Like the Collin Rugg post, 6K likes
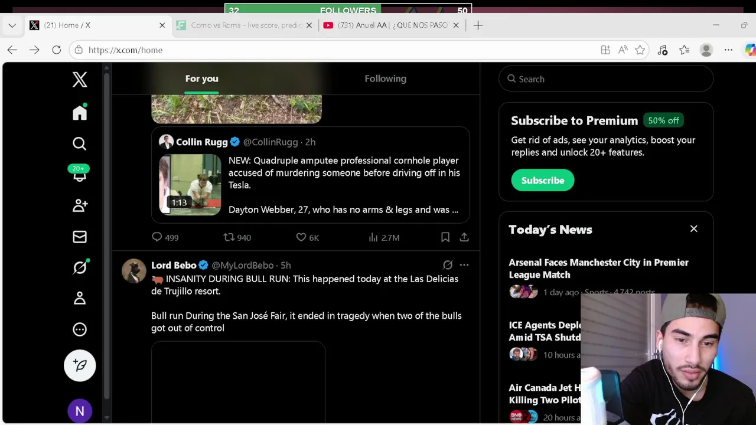 click(307, 237)
